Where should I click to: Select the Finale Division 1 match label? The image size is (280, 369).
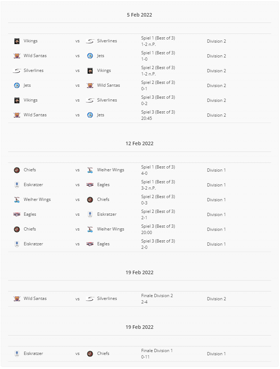157,350
